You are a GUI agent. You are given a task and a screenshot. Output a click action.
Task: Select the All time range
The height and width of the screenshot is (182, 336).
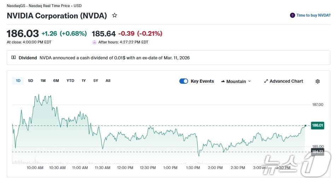tap(108, 81)
